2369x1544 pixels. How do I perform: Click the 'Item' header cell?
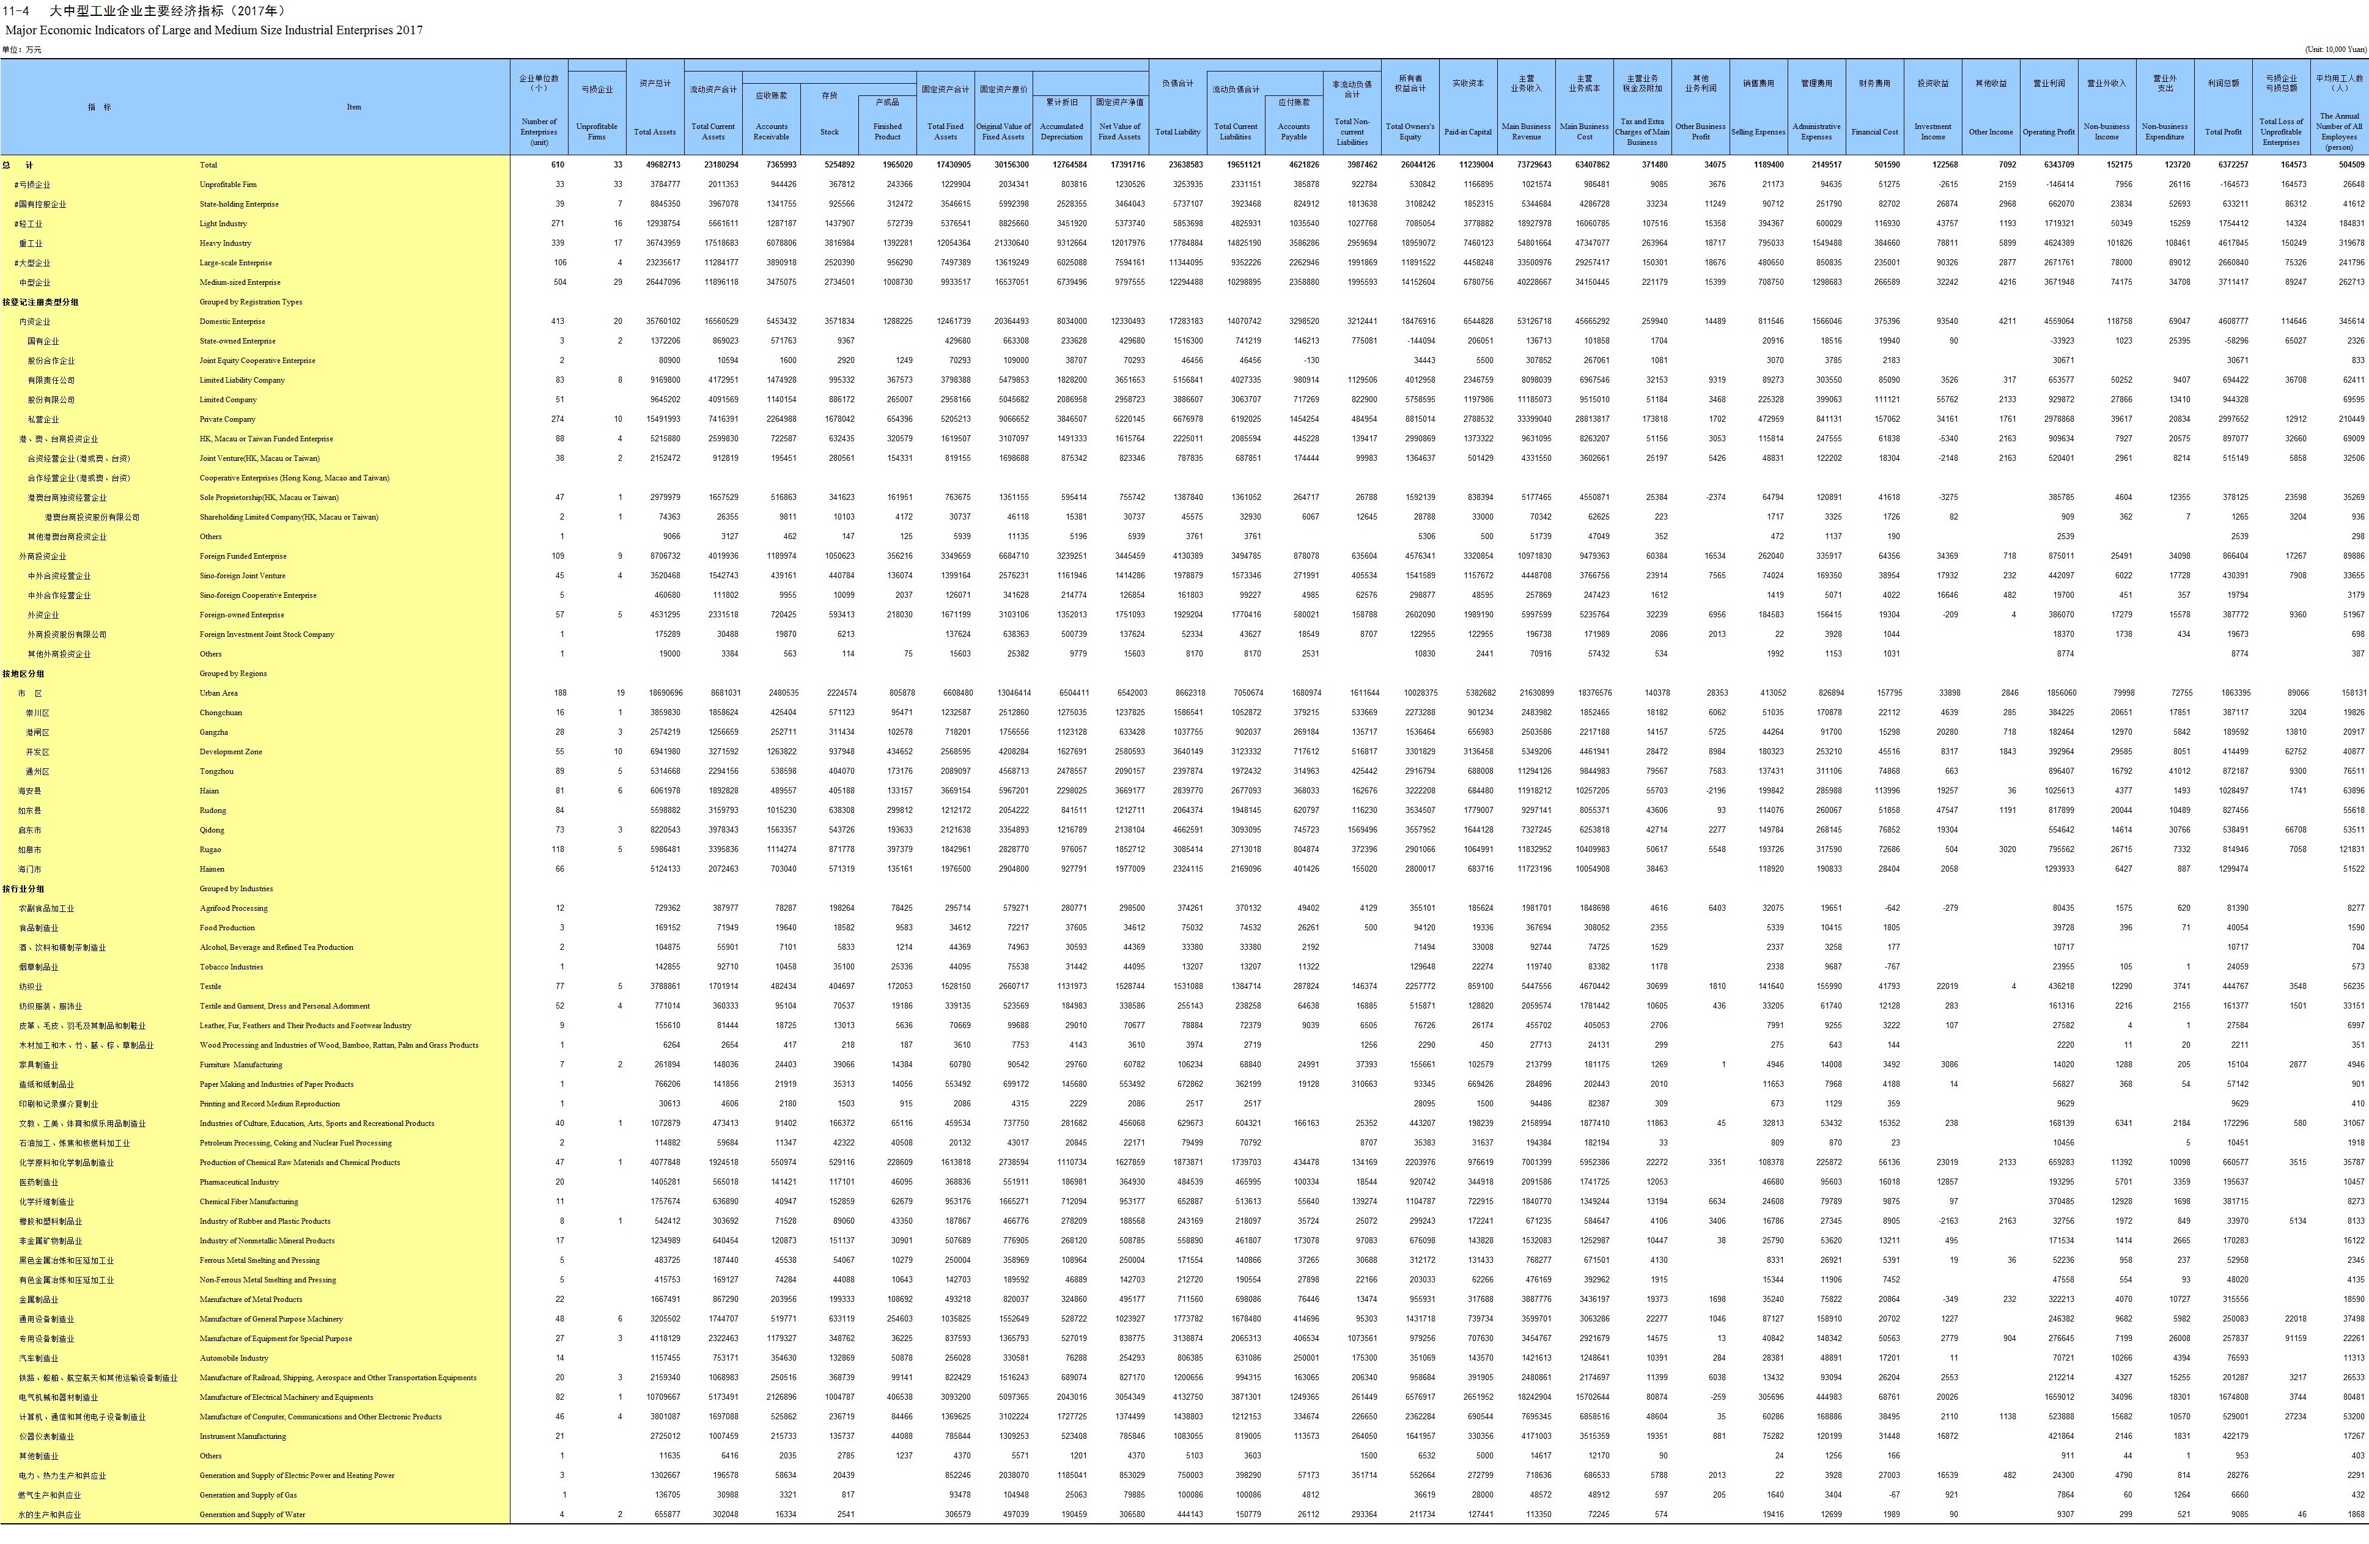coord(353,106)
